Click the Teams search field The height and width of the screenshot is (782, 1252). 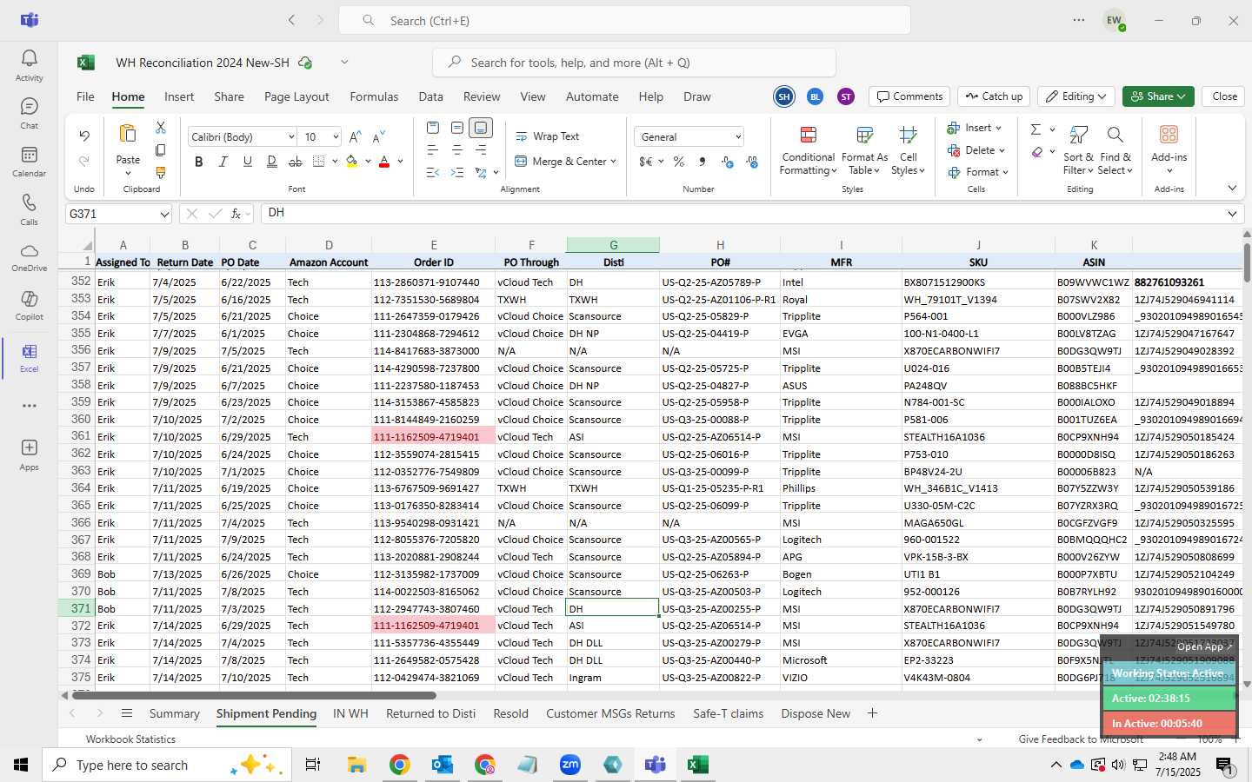coord(624,20)
